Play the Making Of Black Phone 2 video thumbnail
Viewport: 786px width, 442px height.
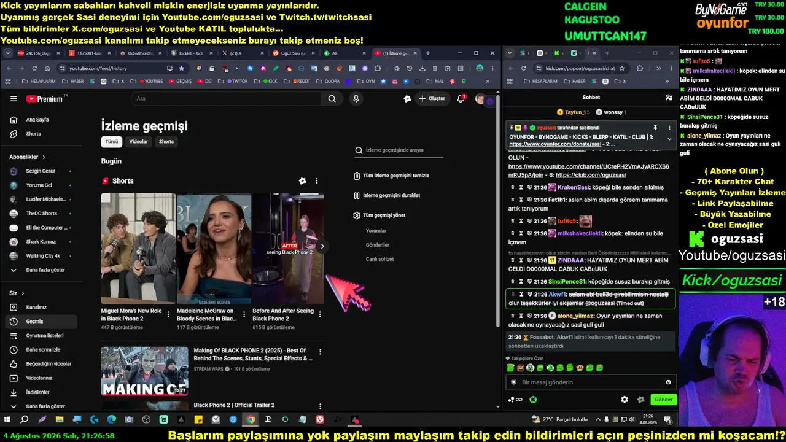[144, 371]
